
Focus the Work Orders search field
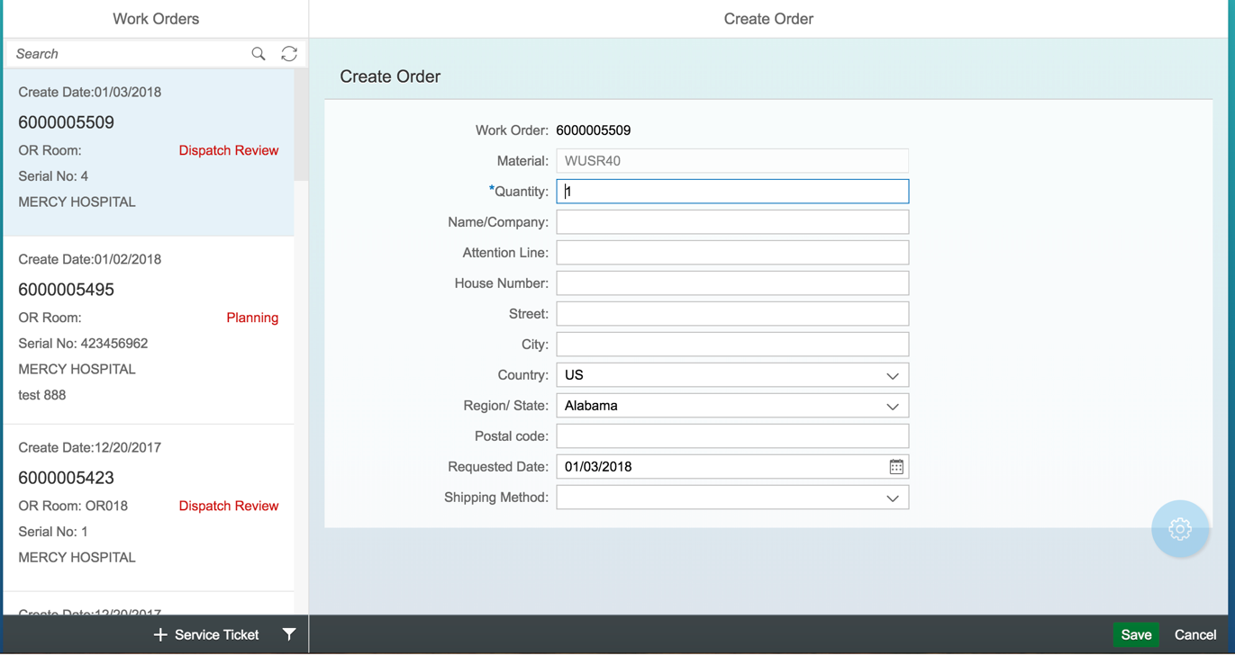[126, 54]
